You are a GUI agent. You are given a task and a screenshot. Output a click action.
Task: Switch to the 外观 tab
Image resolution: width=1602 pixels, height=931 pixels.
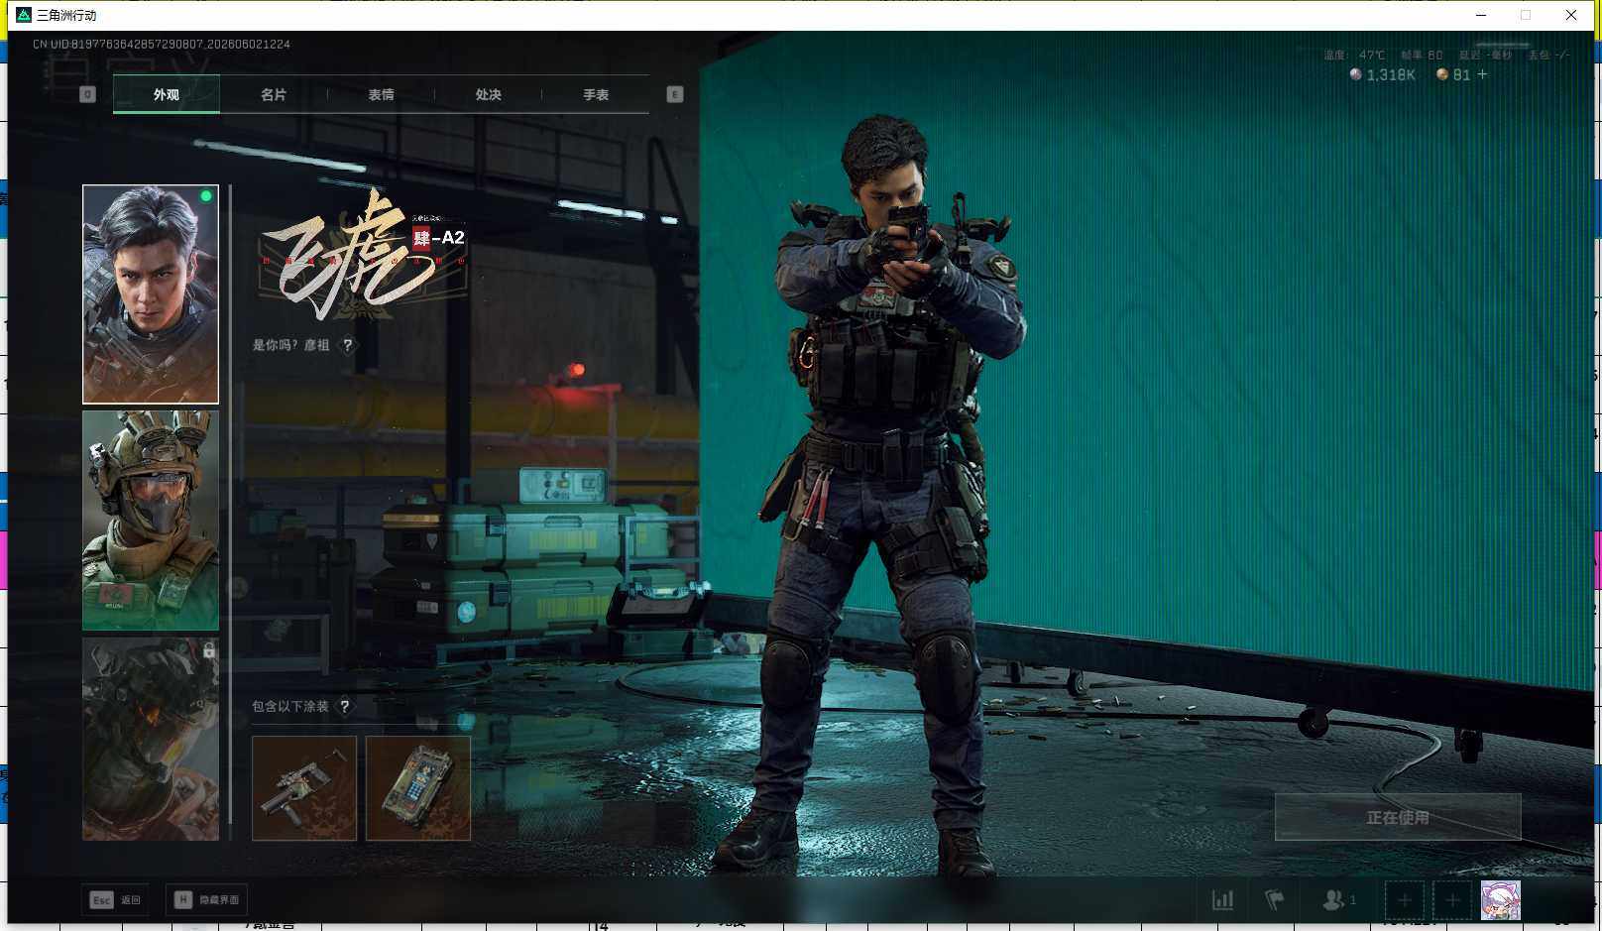pyautogui.click(x=167, y=94)
